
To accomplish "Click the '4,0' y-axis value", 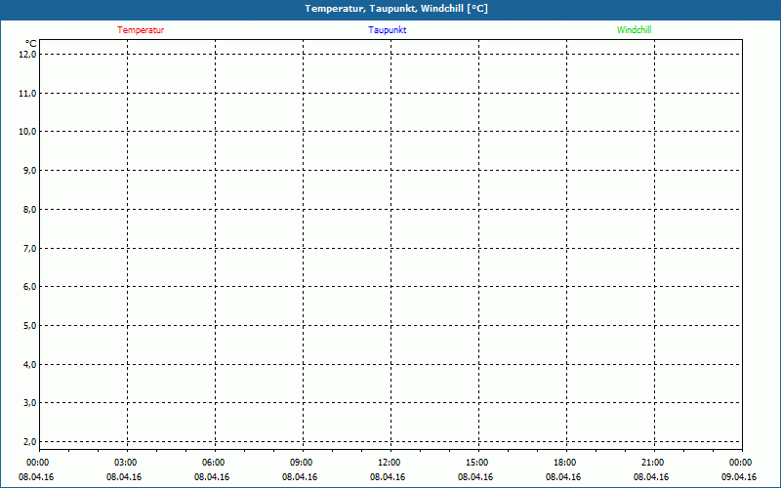I will tap(29, 364).
